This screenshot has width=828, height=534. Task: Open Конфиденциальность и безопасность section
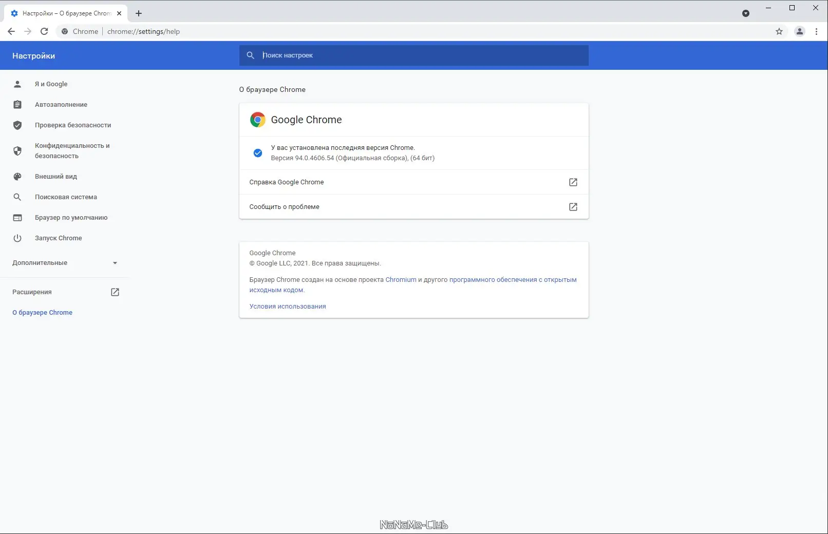click(x=72, y=150)
